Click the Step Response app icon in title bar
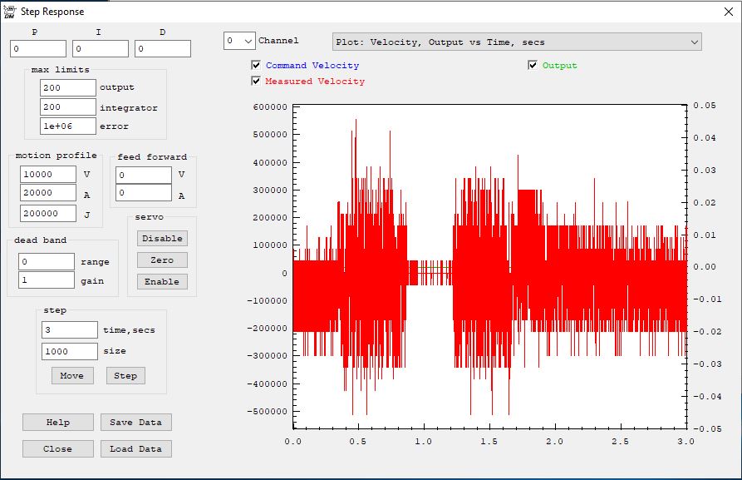742x480 pixels. (x=9, y=12)
